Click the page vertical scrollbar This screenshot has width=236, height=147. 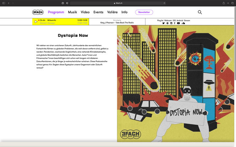235,43
